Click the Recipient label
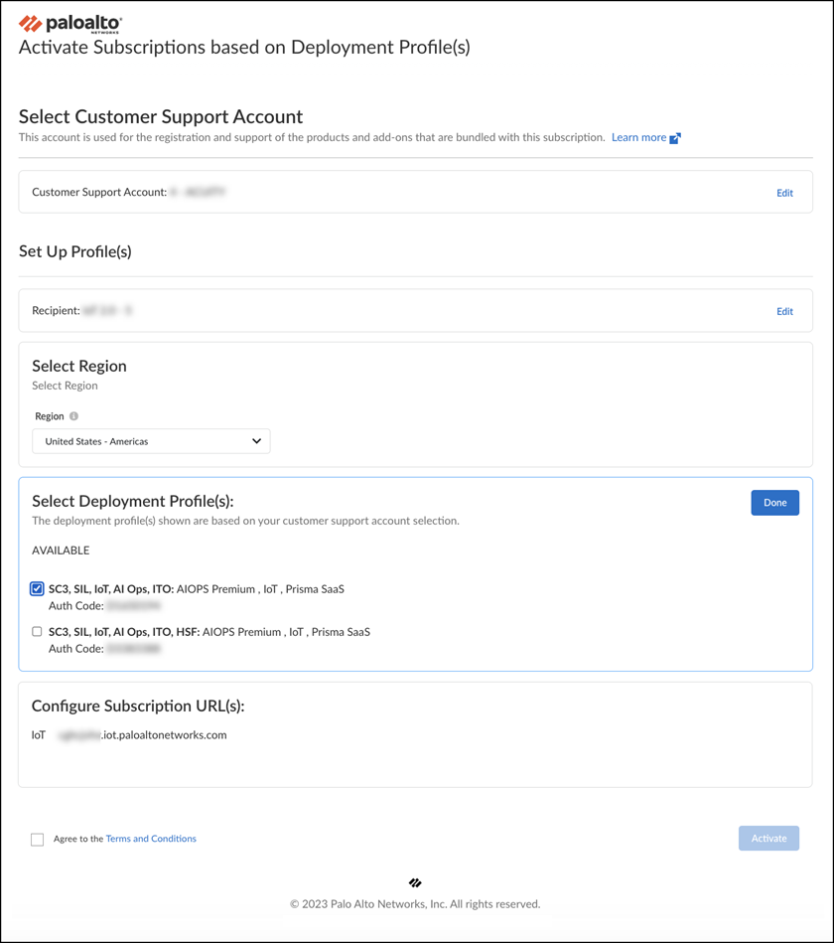 (x=56, y=311)
